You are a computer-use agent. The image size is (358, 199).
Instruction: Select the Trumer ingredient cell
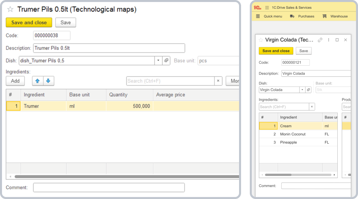pyautogui.click(x=43, y=106)
